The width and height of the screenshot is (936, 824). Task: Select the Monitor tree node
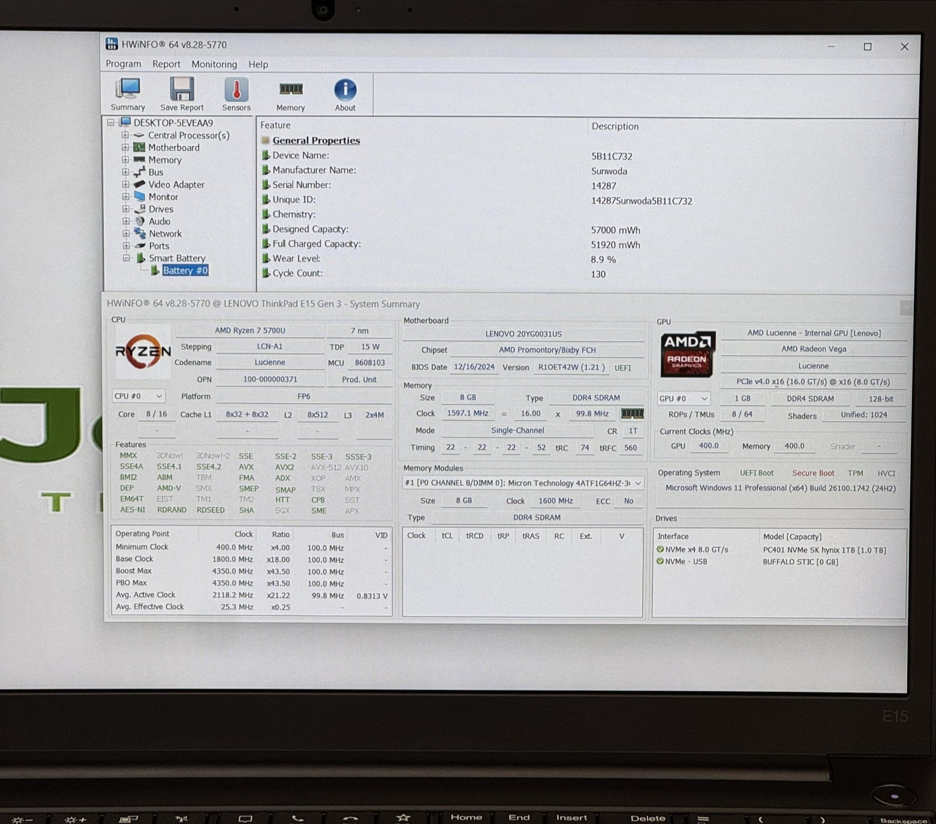[163, 197]
